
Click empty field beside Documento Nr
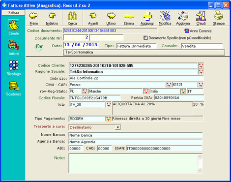click(107, 37)
